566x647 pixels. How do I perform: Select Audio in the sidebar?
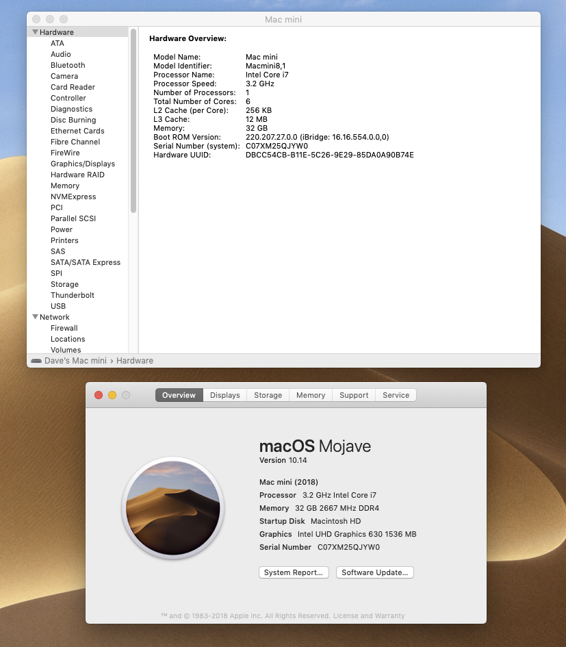61,54
